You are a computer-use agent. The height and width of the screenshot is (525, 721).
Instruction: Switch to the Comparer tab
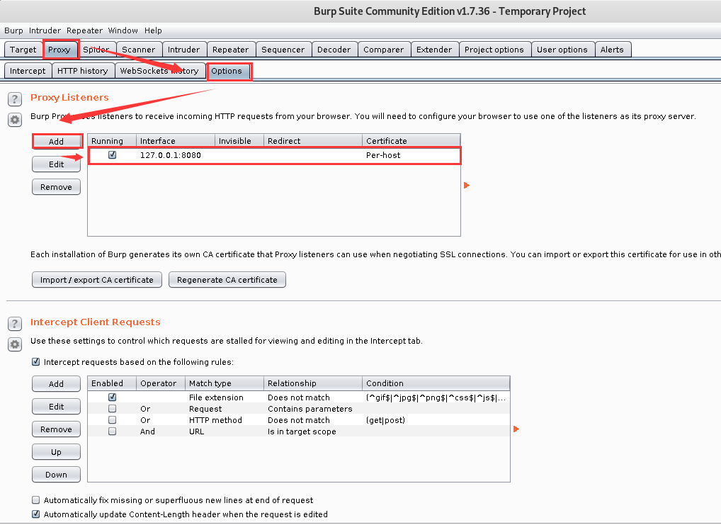[x=383, y=50]
